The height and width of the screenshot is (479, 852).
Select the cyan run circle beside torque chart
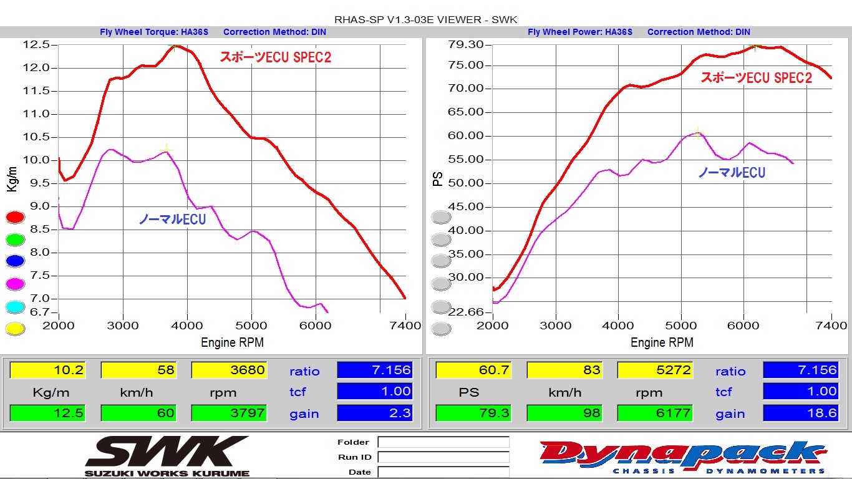tap(15, 306)
